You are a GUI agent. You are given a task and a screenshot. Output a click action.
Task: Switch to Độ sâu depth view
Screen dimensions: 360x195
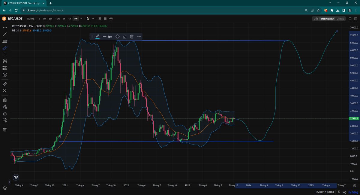tap(340, 19)
